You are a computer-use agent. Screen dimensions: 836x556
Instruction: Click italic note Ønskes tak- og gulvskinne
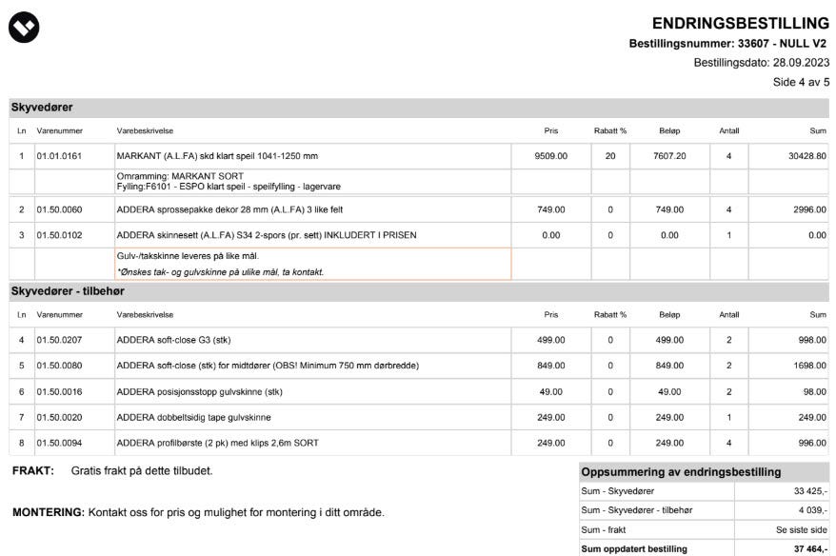220,272
